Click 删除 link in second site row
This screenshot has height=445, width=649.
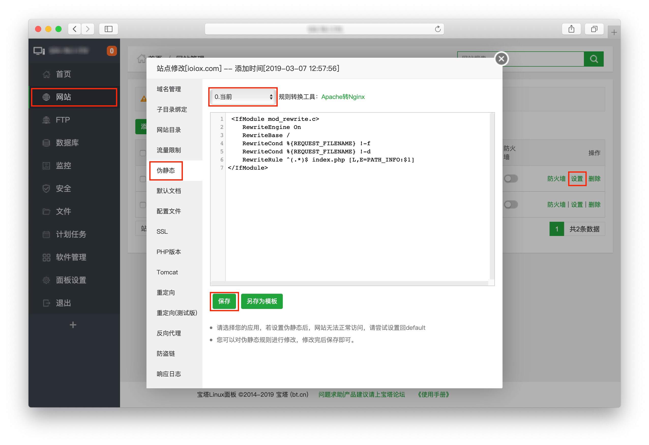pos(594,205)
